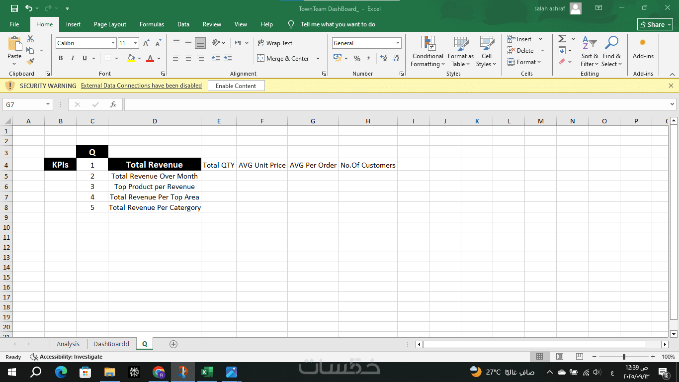The image size is (679, 382).
Task: Open the Merge & Center dropdown arrow
Action: tap(318, 58)
